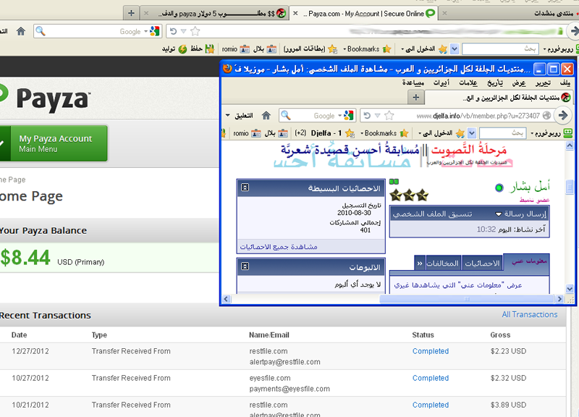Open تحرير menu in Djelfa window
This screenshot has height=417, width=579.
tap(543, 83)
